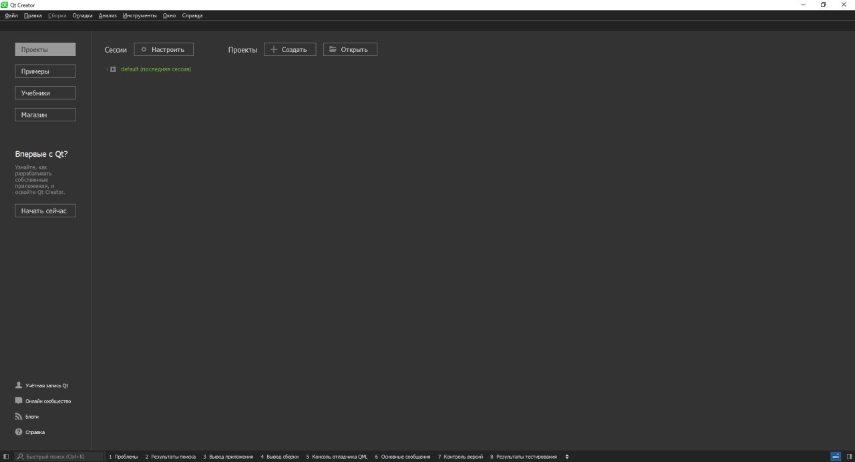
Task: Select the Проекты sidebar button
Action: pyautogui.click(x=45, y=49)
